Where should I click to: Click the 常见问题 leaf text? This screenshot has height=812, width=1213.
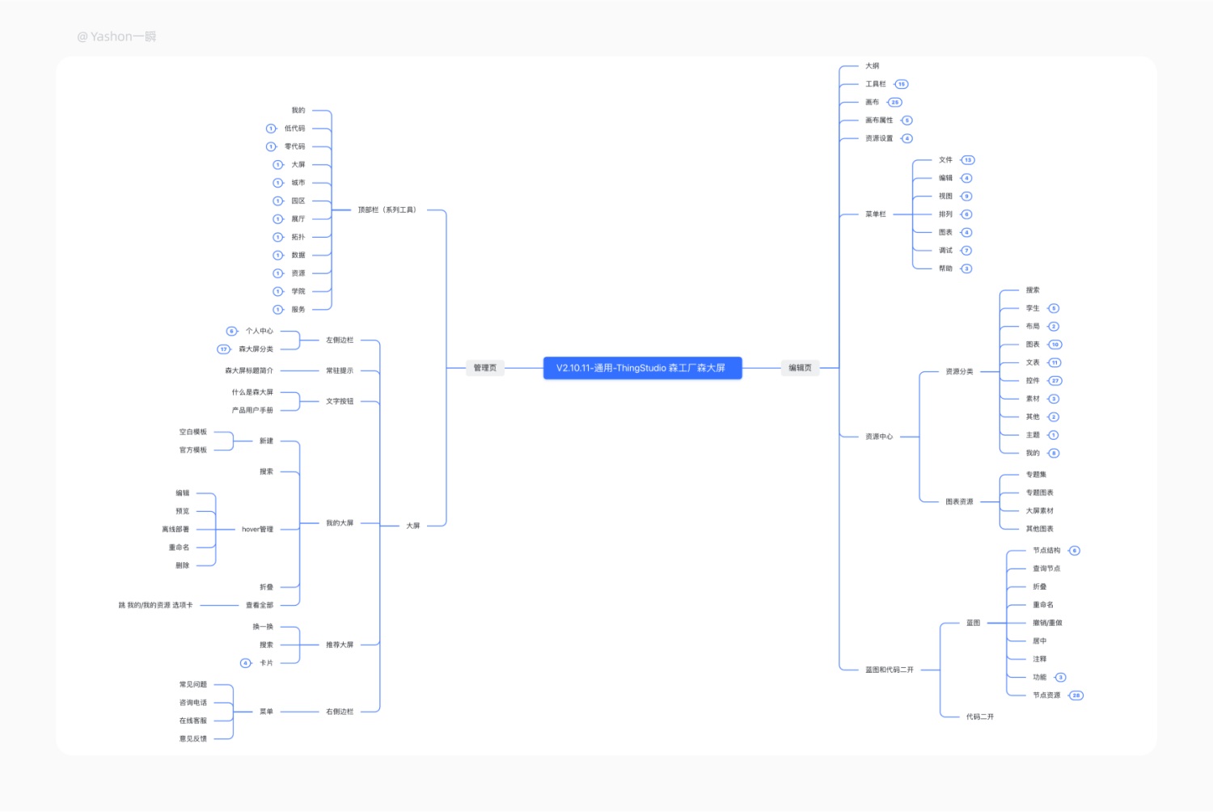click(x=193, y=684)
